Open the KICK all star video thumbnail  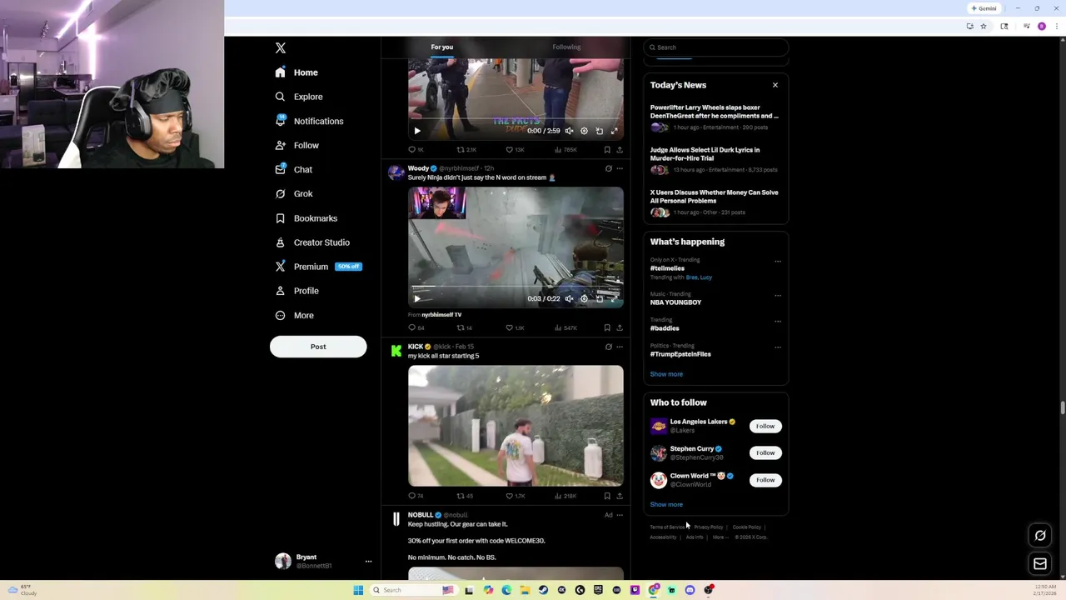[x=516, y=426]
